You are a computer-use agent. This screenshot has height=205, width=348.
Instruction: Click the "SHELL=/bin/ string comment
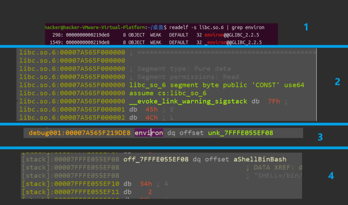278,176
